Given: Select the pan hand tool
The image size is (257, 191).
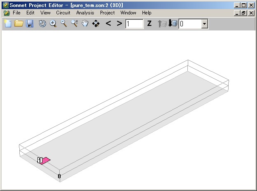Looking at the screenshot, I should pyautogui.click(x=85, y=23).
